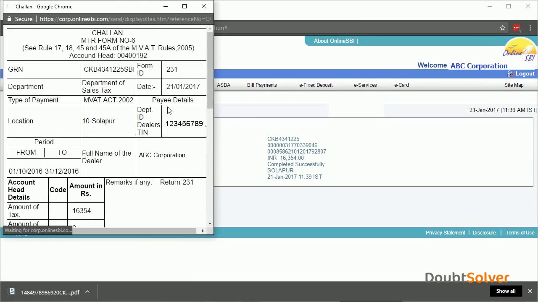This screenshot has height=302, width=538.
Task: Click the 21-Jan-2017 11:39 IST transaction time
Action: coord(295,177)
